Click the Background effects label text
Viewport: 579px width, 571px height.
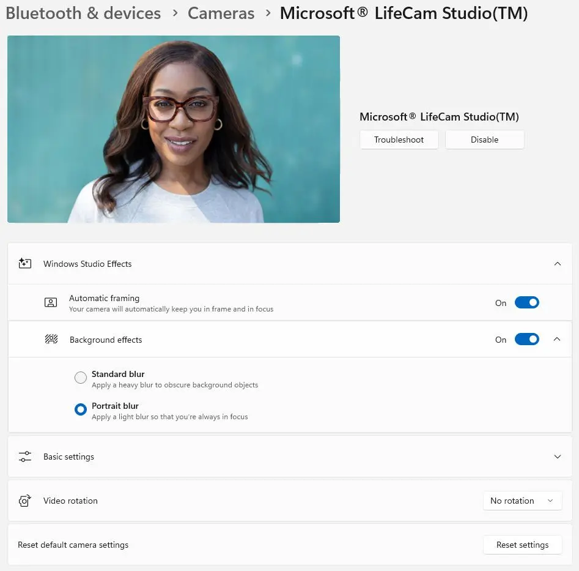point(106,340)
